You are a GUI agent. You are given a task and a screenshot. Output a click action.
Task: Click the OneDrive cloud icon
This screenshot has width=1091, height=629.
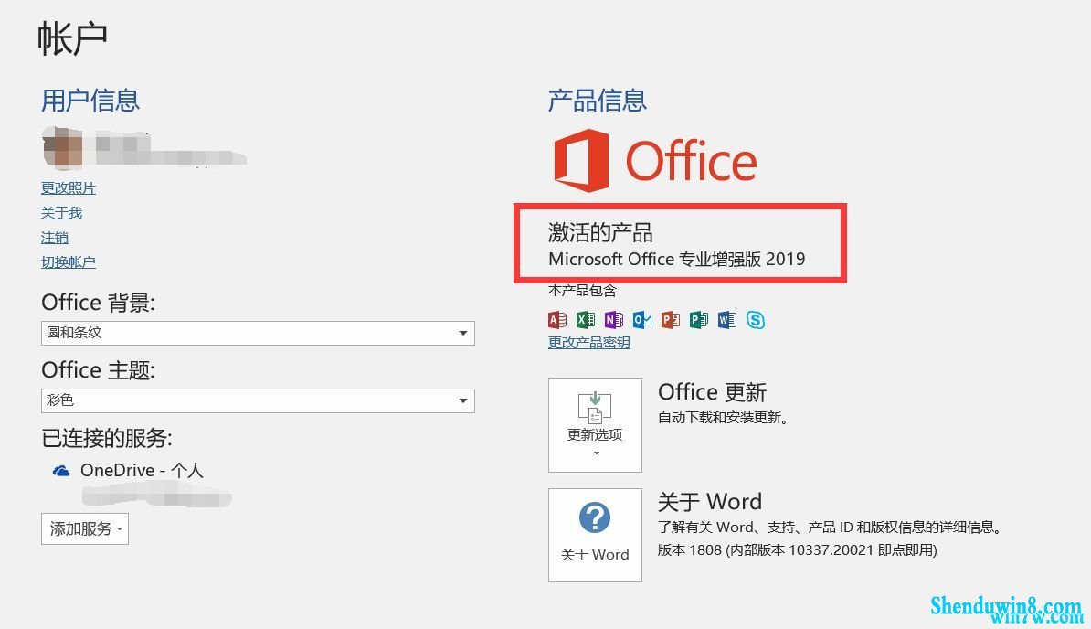(x=61, y=471)
